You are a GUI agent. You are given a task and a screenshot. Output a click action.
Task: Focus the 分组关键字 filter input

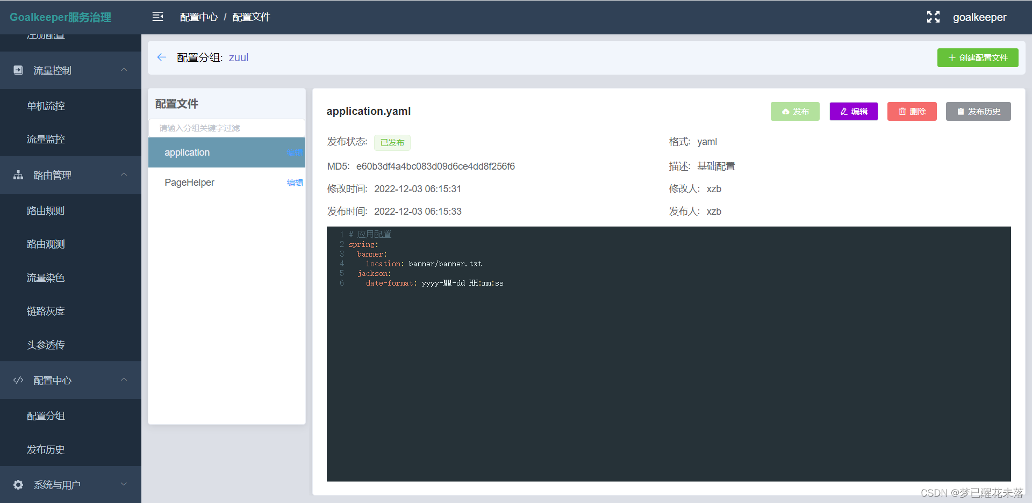pos(227,128)
